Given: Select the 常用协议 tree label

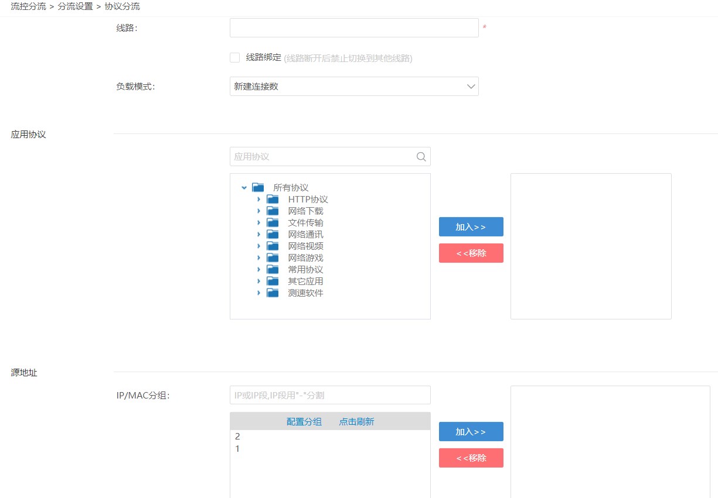Looking at the screenshot, I should click(305, 270).
